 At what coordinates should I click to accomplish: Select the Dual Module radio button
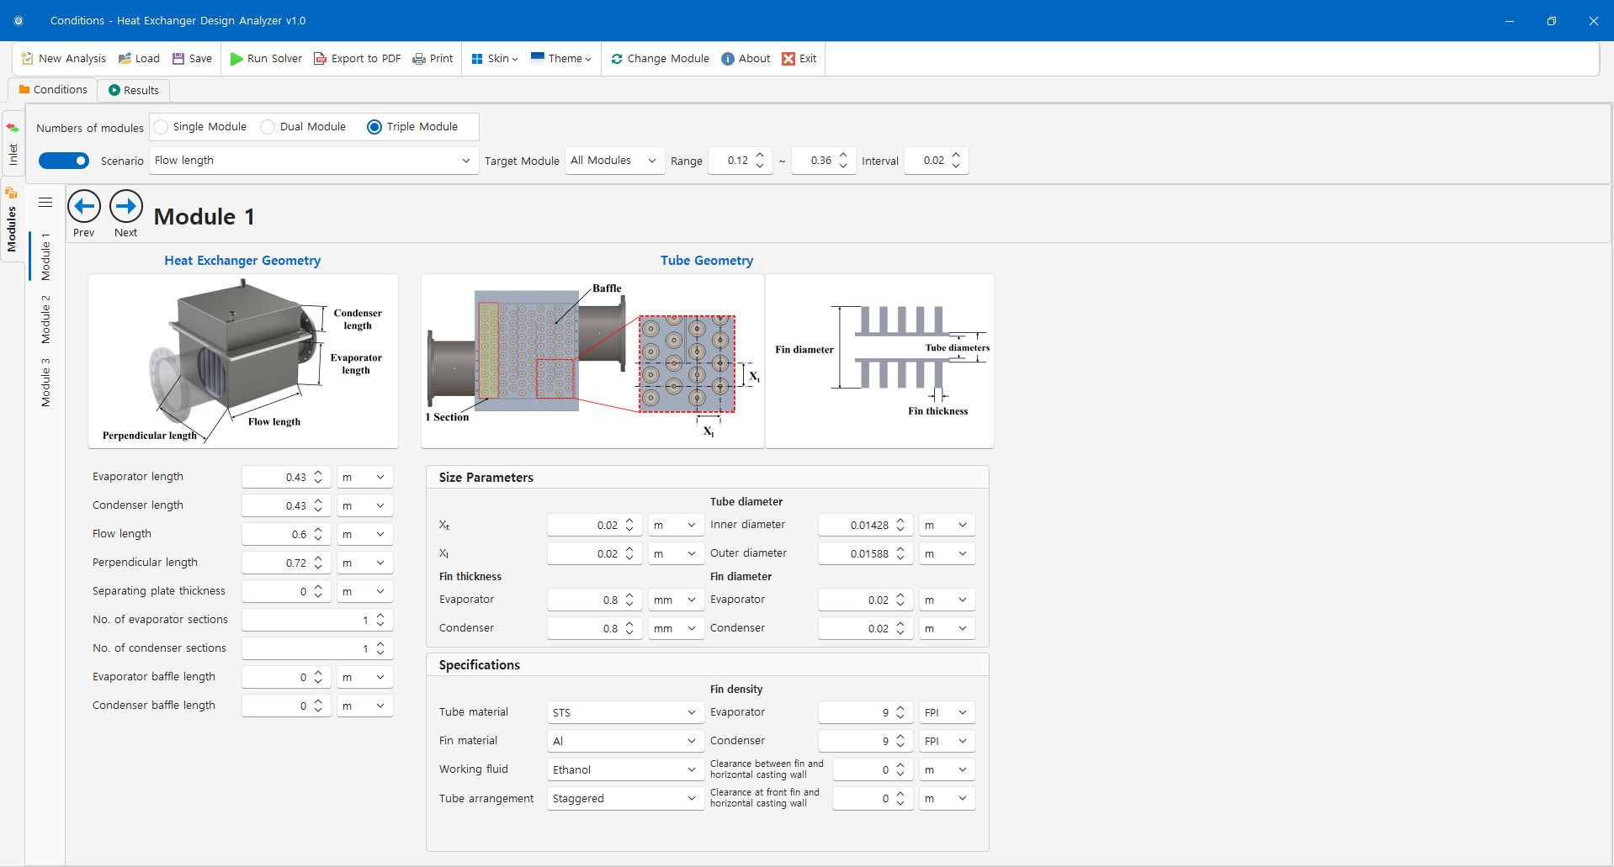(268, 127)
